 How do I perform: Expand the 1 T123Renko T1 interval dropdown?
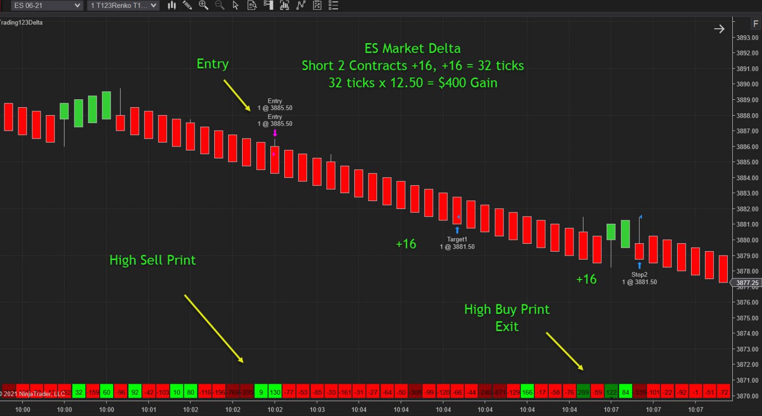point(123,5)
